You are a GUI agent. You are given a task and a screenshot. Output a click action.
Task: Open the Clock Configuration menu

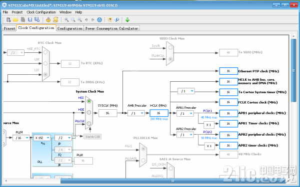click(41, 12)
